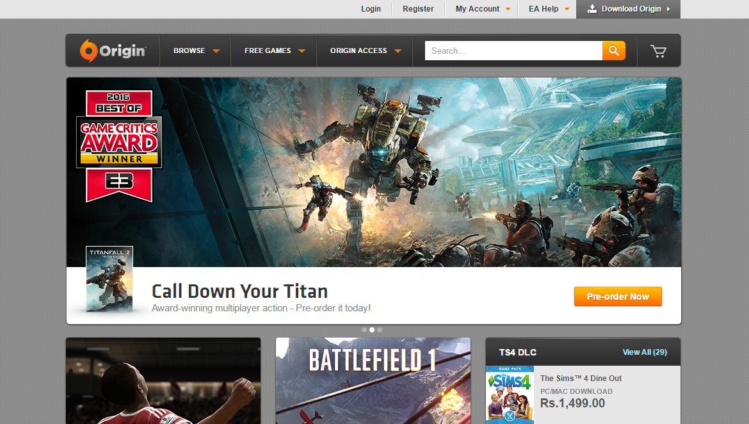Open the FIFA footballer promo tile
Viewport: 749px width, 424px height.
163,380
